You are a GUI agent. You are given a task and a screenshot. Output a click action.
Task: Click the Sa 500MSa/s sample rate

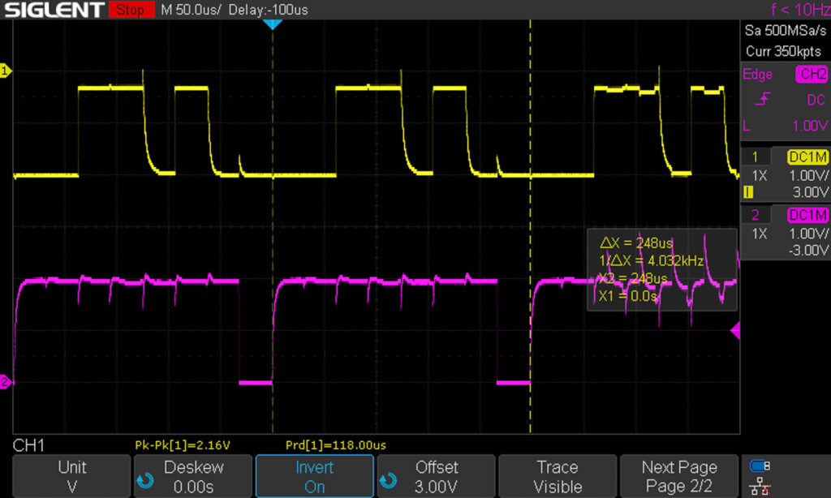coord(786,30)
